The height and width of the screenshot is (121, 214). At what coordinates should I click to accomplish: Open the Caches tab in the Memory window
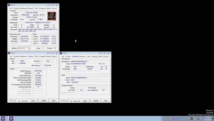pyautogui.click(x=17, y=57)
